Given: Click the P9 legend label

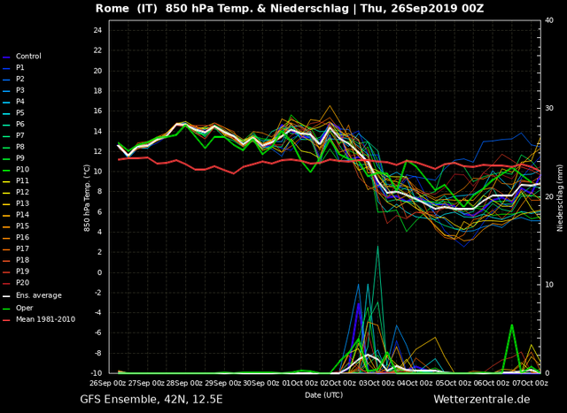Looking at the screenshot, I should (x=19, y=157).
